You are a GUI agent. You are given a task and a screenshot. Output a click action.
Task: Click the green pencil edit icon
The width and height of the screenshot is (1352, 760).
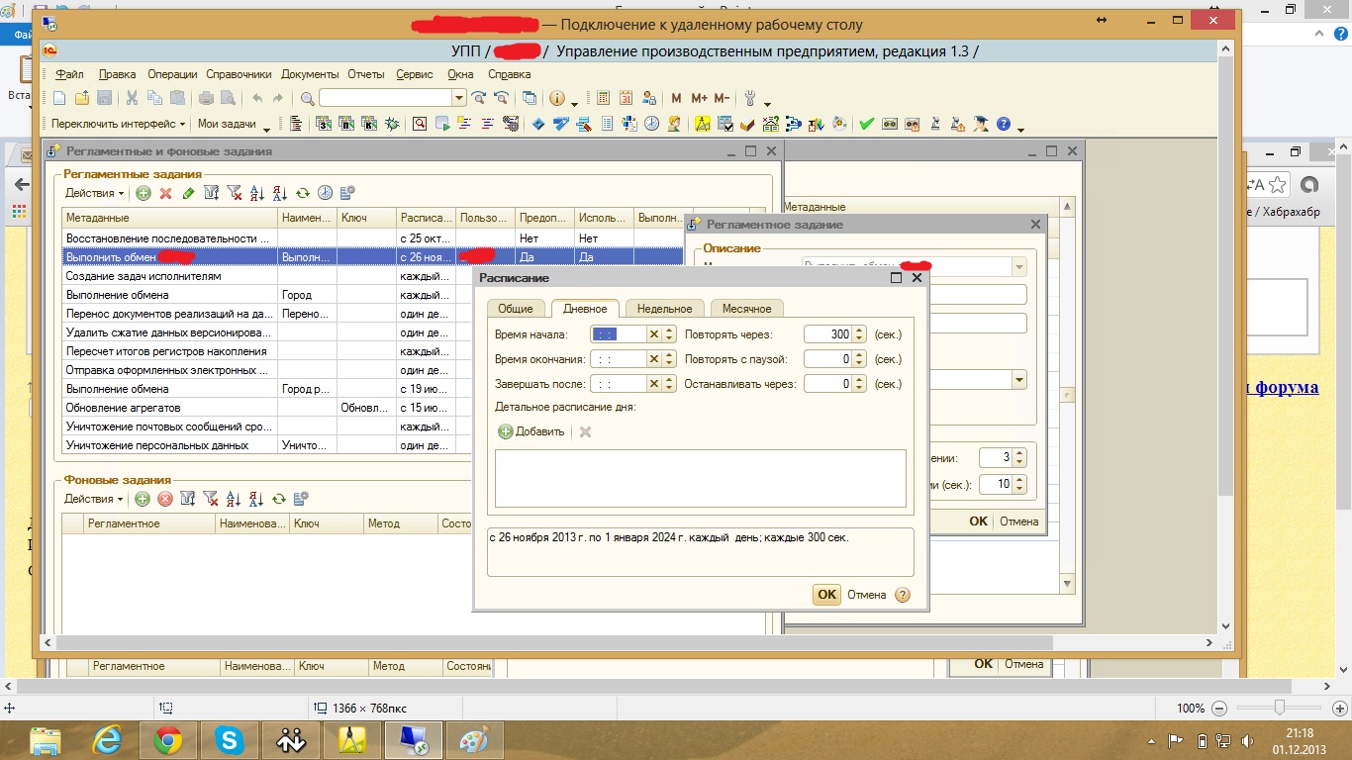[188, 194]
